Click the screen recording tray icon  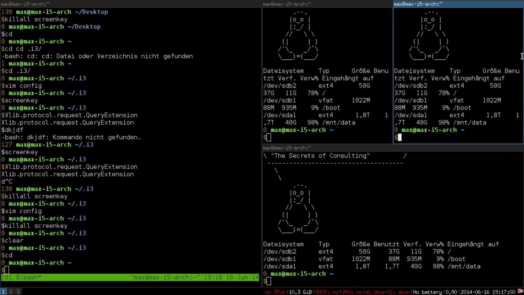(520, 291)
